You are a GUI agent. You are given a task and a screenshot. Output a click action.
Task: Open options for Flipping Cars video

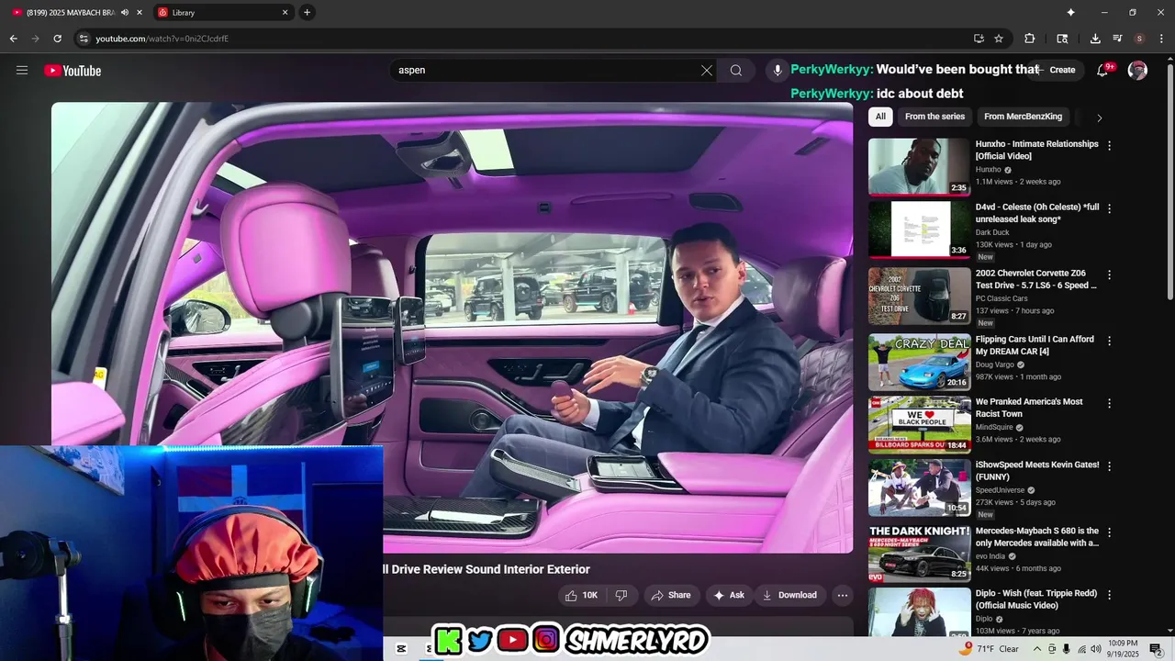click(1109, 341)
